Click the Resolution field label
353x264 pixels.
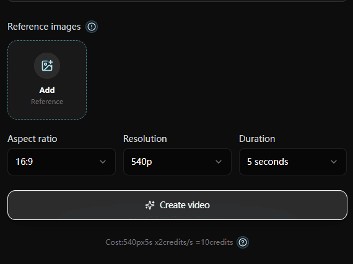145,139
